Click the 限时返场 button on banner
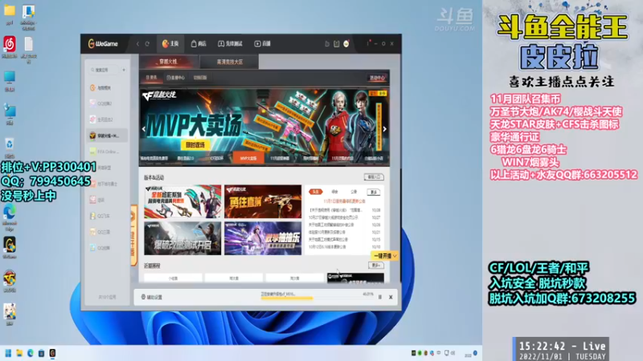The image size is (643, 361). pos(195,145)
